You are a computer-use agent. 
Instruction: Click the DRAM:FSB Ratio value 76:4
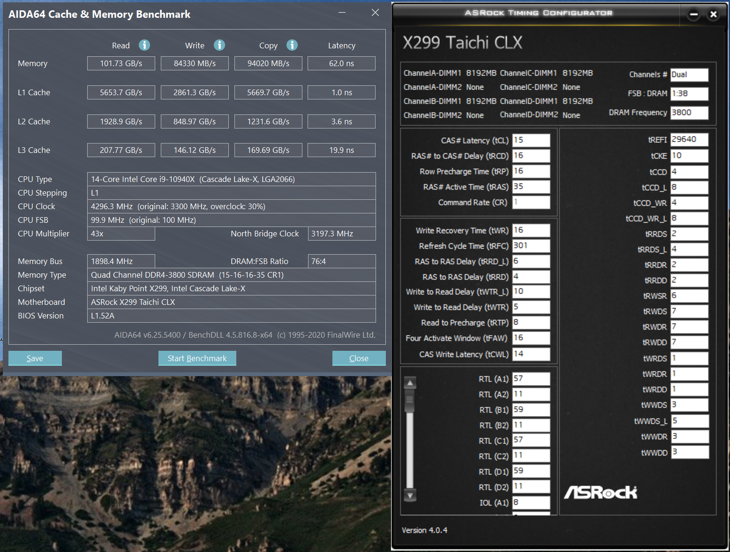tap(342, 261)
